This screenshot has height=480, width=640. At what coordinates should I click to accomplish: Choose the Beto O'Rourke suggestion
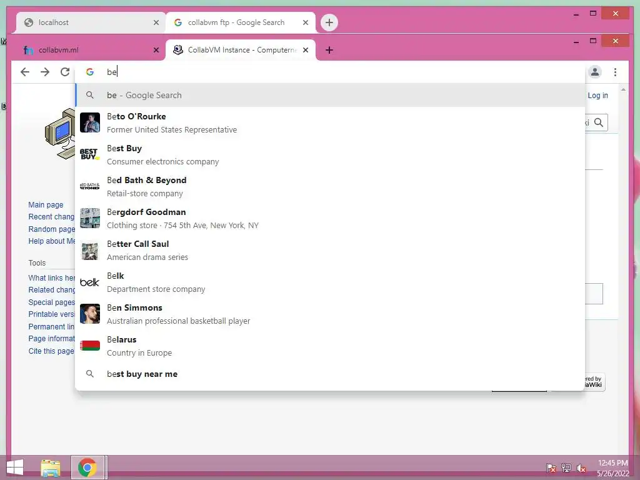pos(330,123)
